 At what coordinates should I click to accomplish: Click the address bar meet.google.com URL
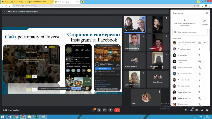coord(26,6)
